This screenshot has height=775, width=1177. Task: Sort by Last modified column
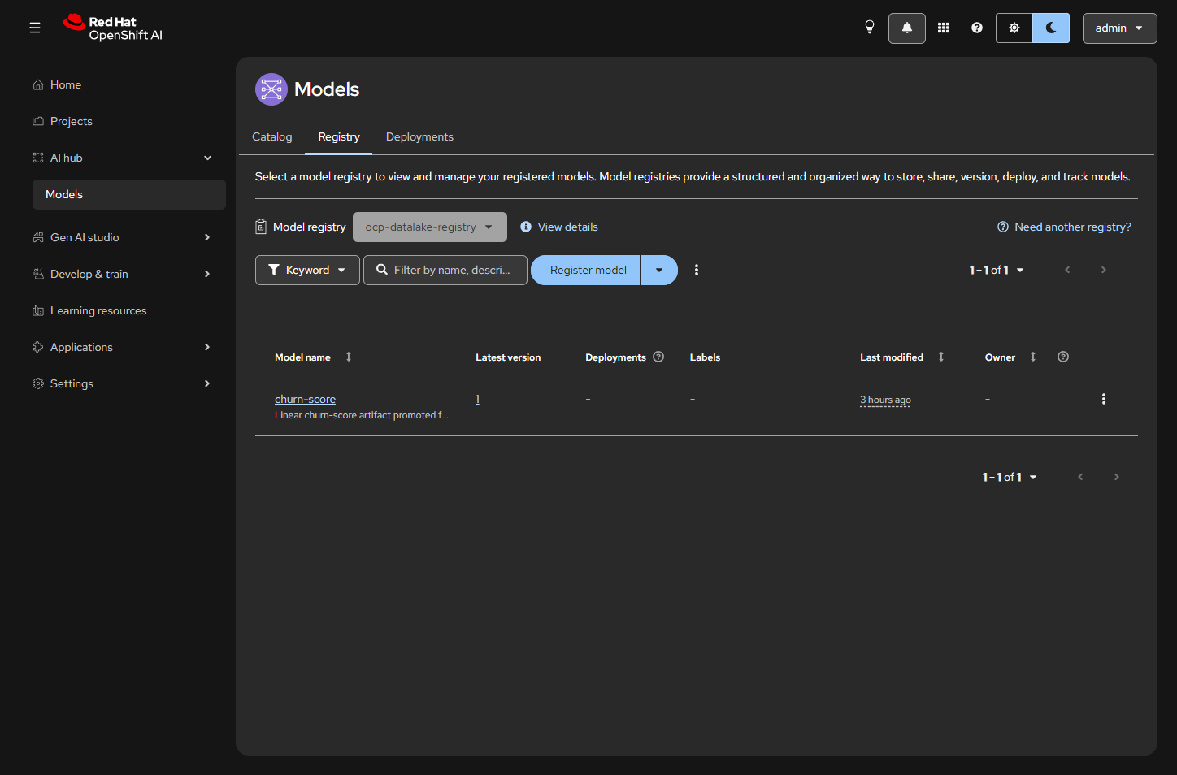[x=902, y=357]
